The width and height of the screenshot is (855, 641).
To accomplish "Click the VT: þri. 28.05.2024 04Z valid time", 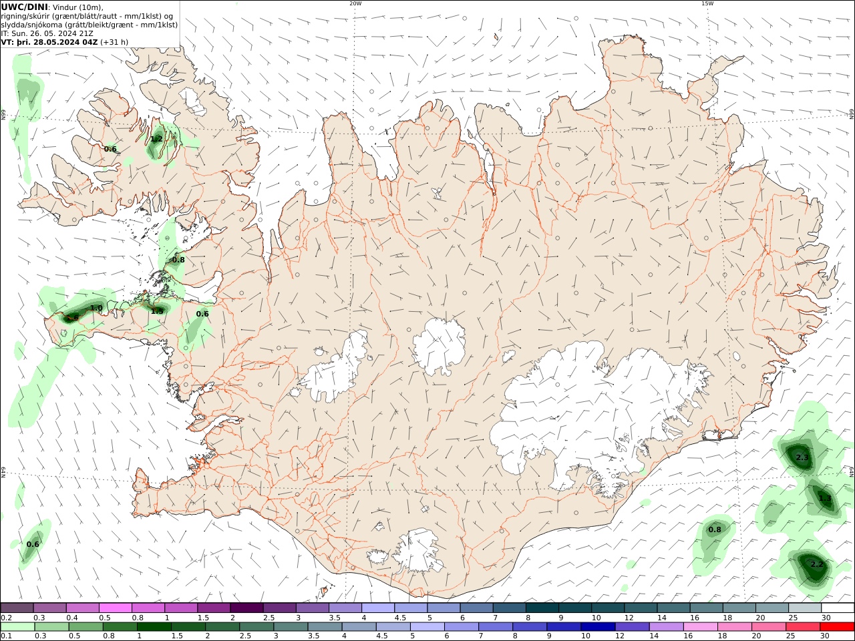I will click(x=49, y=42).
